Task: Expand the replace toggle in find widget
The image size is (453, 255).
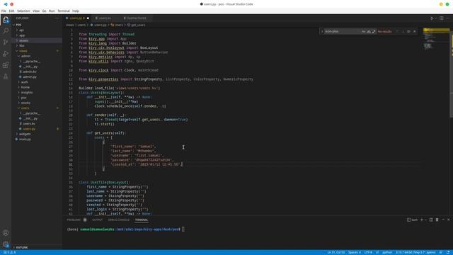Action: pyautogui.click(x=322, y=31)
